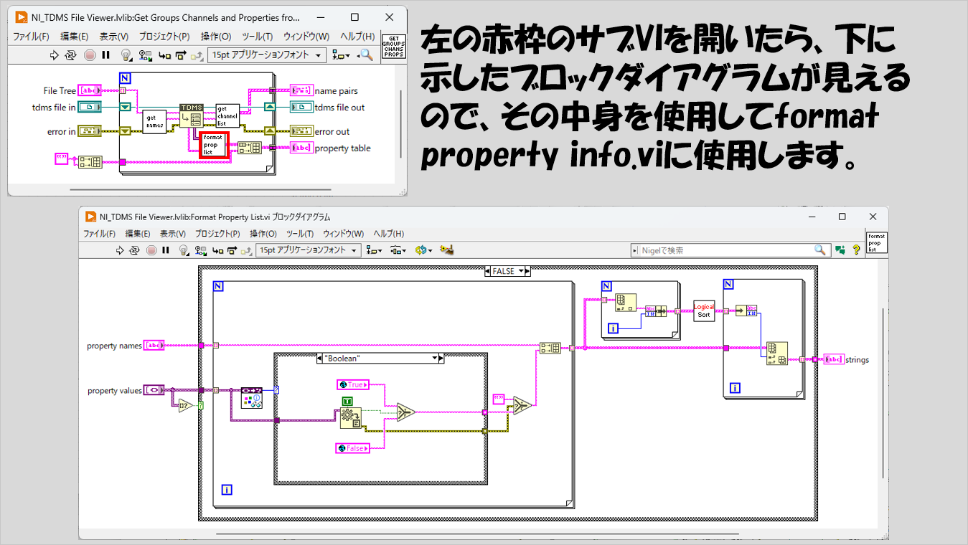Open font dropdown in Format Property List window
The image size is (968, 545).
[309, 250]
